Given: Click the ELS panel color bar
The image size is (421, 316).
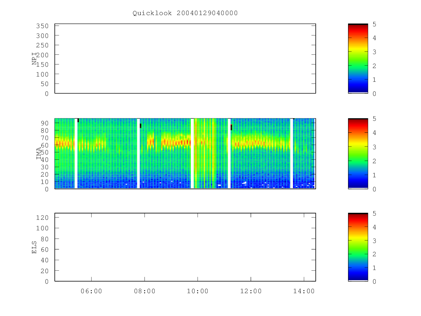Looking at the screenshot, I should [358, 247].
